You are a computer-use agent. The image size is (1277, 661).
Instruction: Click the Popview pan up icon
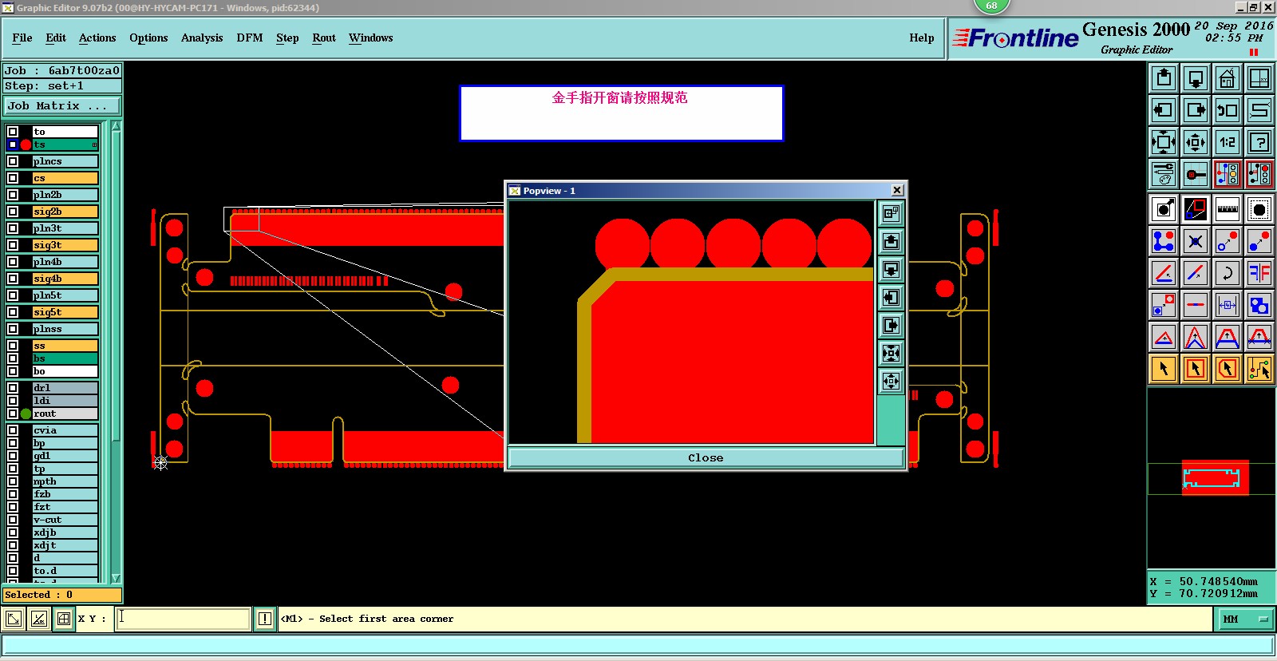(x=892, y=241)
